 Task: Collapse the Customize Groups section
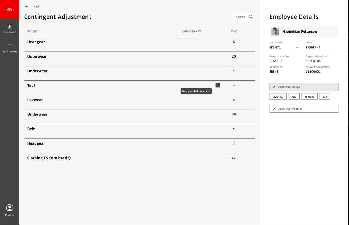[304, 87]
